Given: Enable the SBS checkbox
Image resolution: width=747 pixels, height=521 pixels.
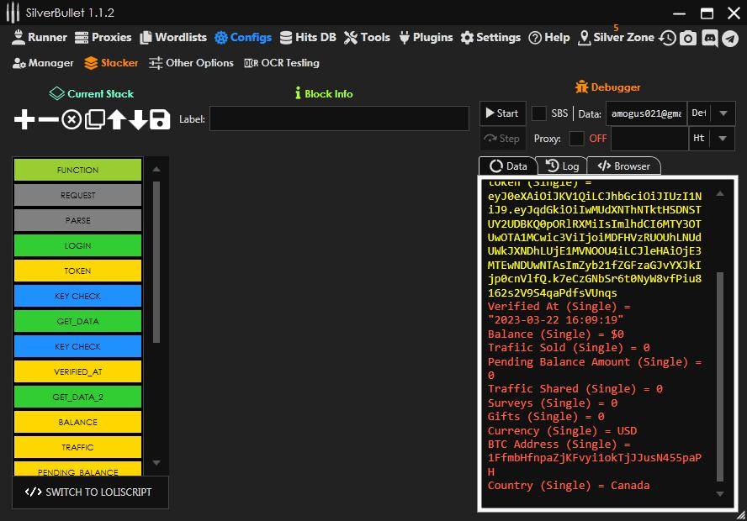Looking at the screenshot, I should point(539,113).
